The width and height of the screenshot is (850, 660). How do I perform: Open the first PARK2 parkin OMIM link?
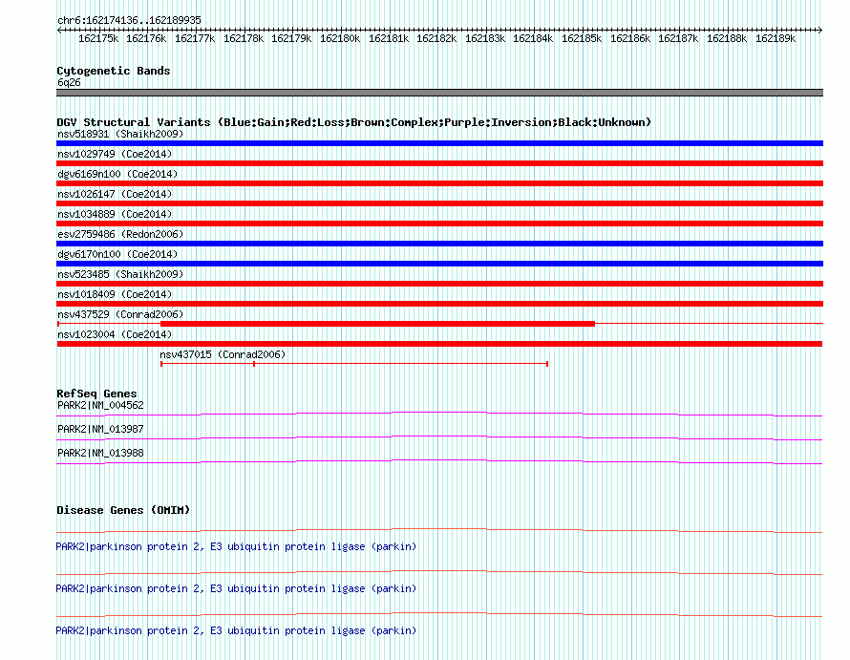click(236, 546)
